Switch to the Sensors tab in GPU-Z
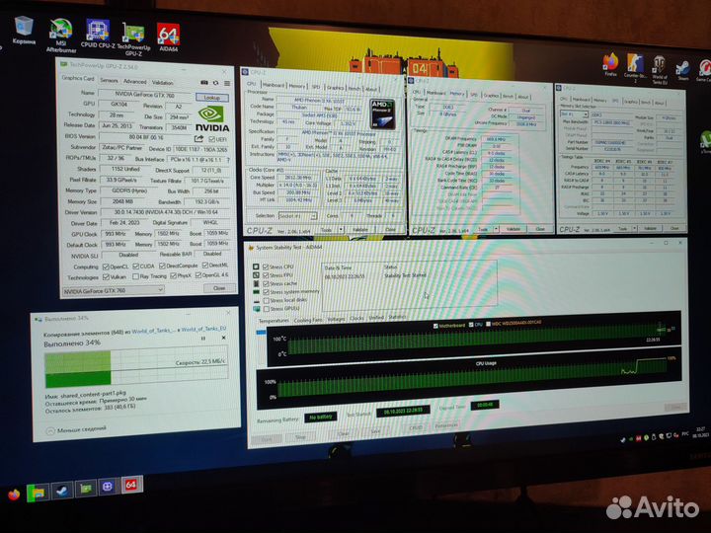This screenshot has width=711, height=533. [x=109, y=80]
